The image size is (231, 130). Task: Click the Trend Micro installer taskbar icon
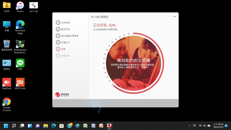[x=109, y=126]
